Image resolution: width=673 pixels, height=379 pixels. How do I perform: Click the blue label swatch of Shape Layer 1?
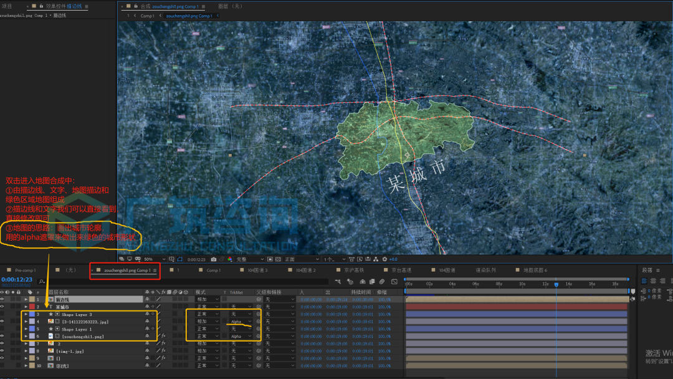coord(32,329)
